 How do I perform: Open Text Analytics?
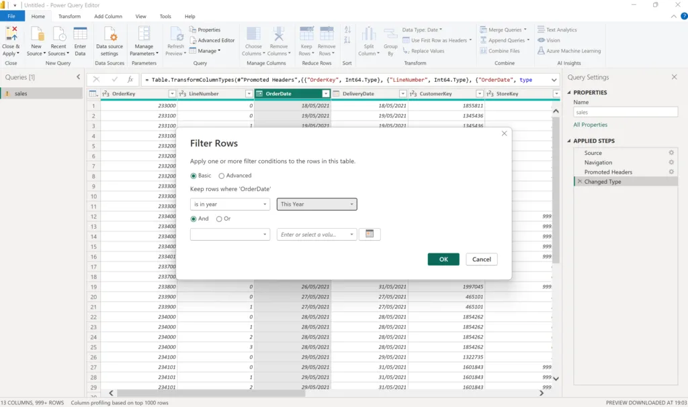coord(557,30)
